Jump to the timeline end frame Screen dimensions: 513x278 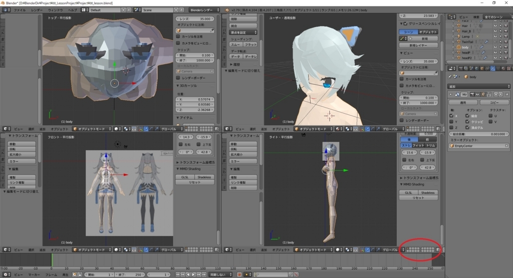(204, 274)
